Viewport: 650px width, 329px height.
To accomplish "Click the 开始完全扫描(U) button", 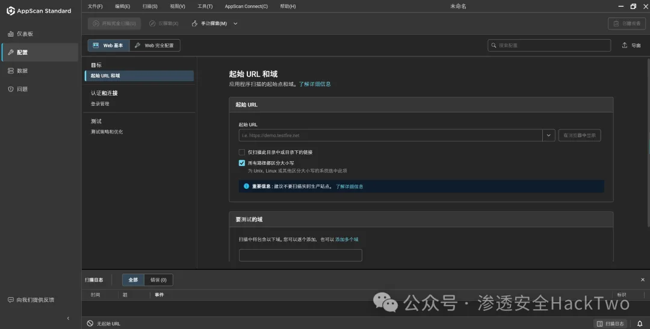I will 114,23.
